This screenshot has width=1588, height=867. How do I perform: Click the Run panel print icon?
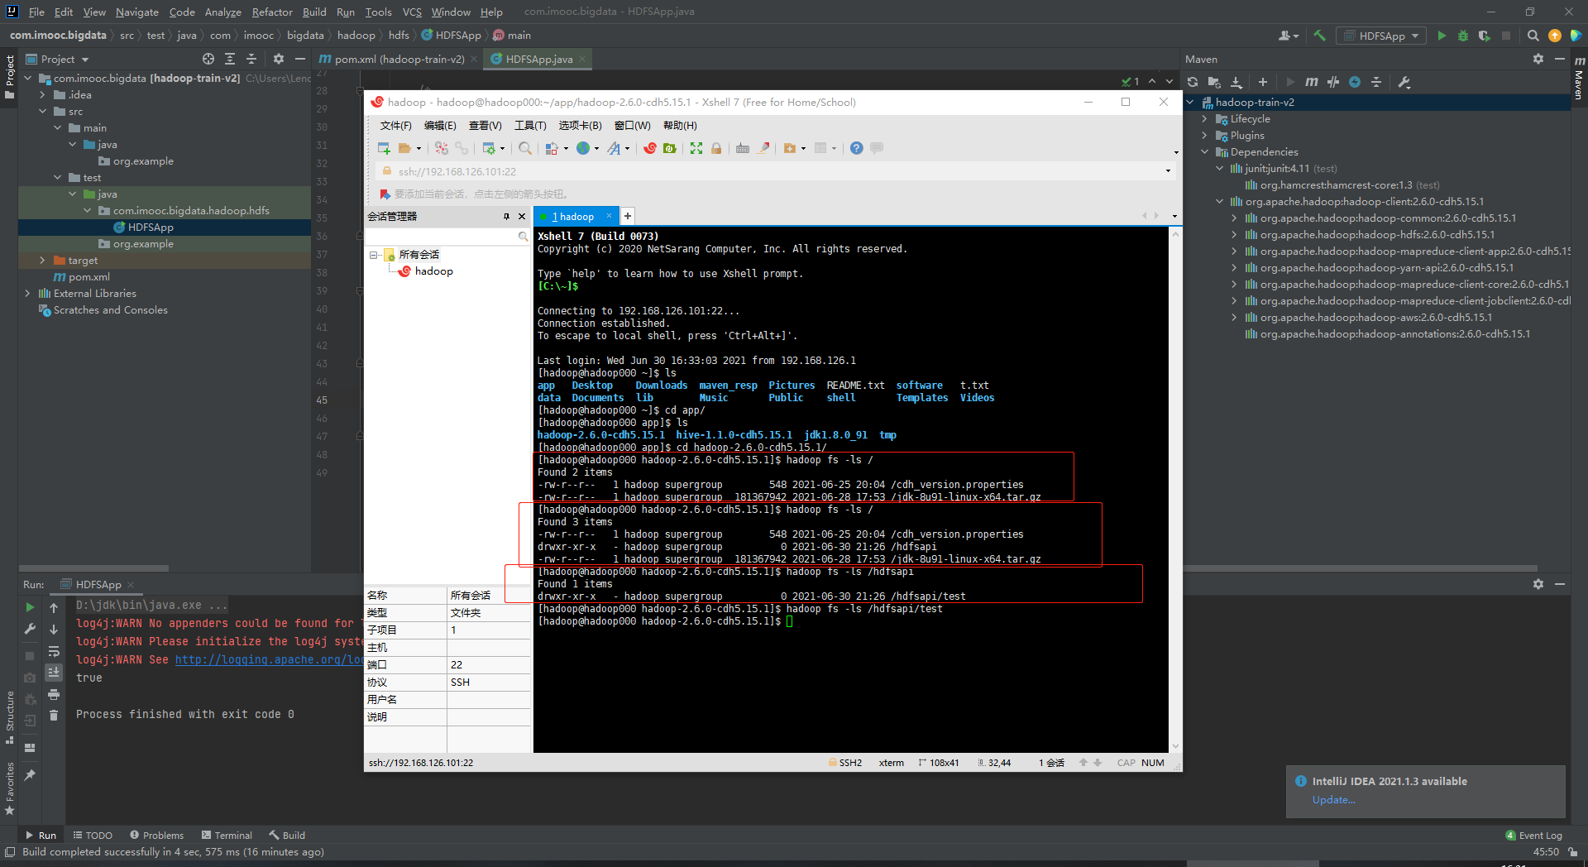coord(54,694)
